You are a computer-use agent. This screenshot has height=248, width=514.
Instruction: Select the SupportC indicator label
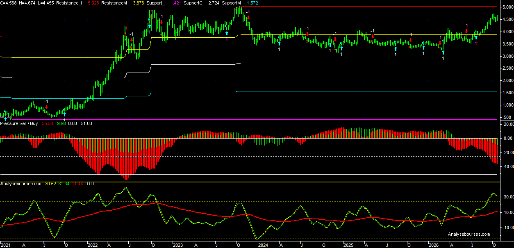point(192,2)
